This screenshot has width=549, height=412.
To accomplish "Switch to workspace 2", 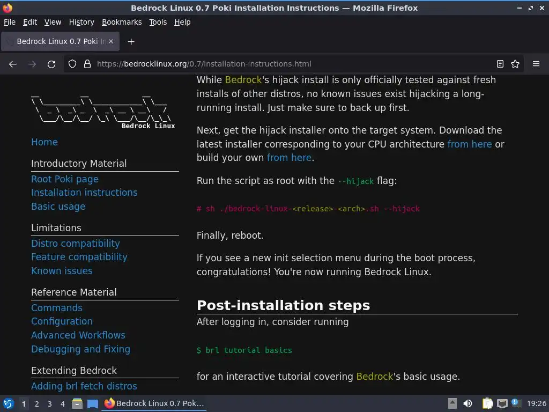I will coord(37,404).
